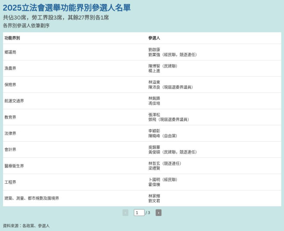This screenshot has width=284, height=231.
Task: Click the disabled previous page arrow
Action: click(125, 213)
